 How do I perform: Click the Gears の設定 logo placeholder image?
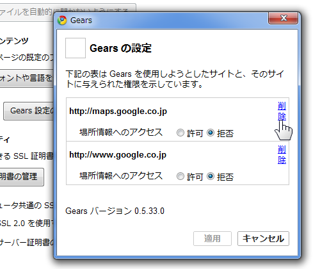76,48
